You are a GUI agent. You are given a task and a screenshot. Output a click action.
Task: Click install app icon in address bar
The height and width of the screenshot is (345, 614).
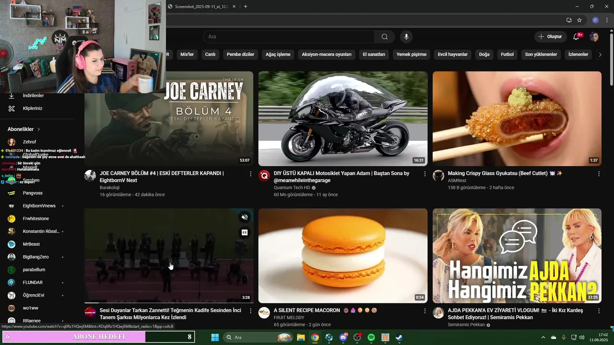coord(569,20)
